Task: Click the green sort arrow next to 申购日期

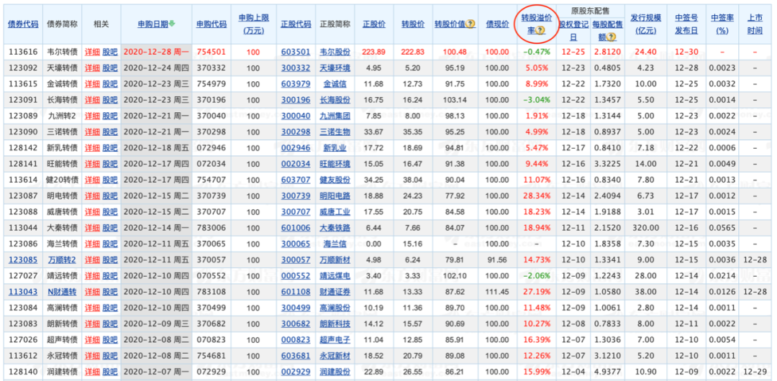Action: 172,23
